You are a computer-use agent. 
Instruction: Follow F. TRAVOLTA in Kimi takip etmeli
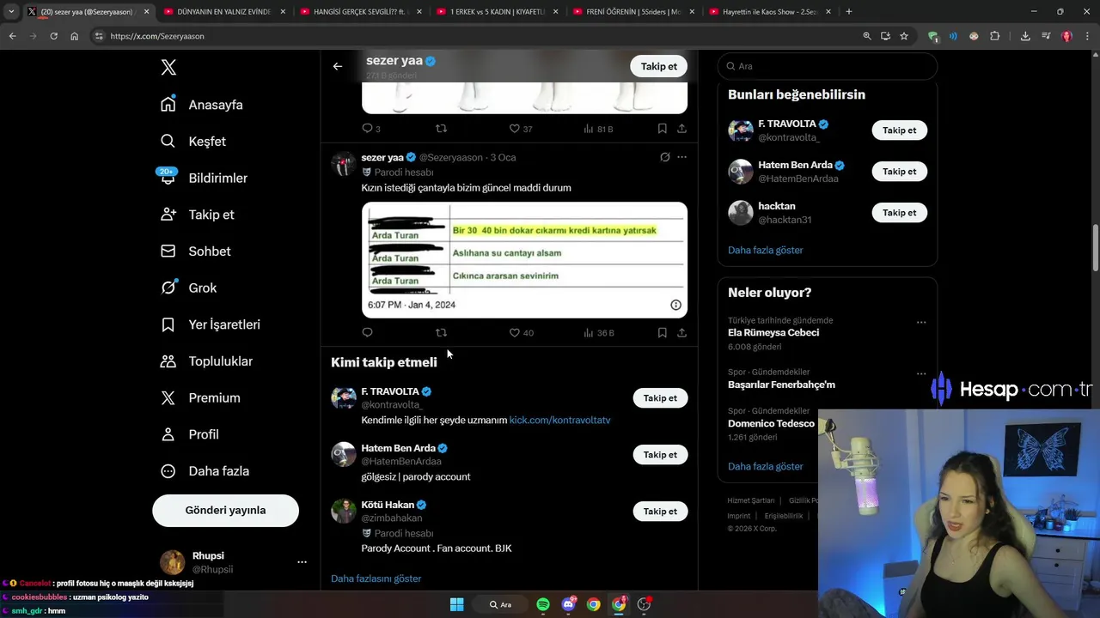[660, 398]
